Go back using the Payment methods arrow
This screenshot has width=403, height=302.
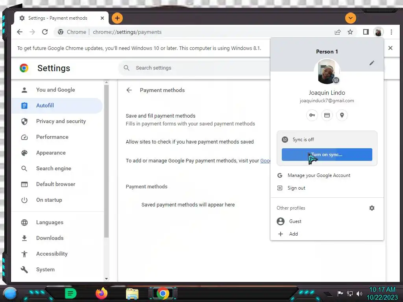point(129,90)
